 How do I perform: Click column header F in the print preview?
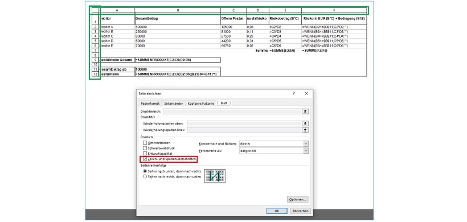pos(334,10)
